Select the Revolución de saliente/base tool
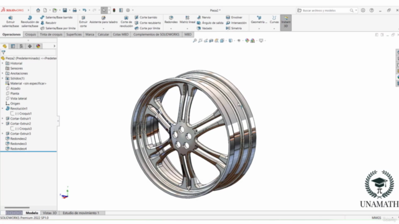Image resolution: width=399 pixels, height=224 pixels. tap(30, 22)
